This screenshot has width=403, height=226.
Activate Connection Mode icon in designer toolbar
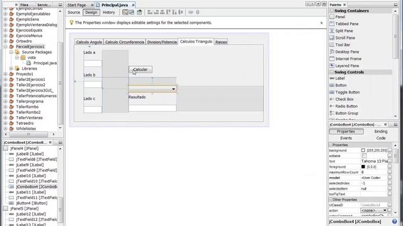(x=132, y=12)
